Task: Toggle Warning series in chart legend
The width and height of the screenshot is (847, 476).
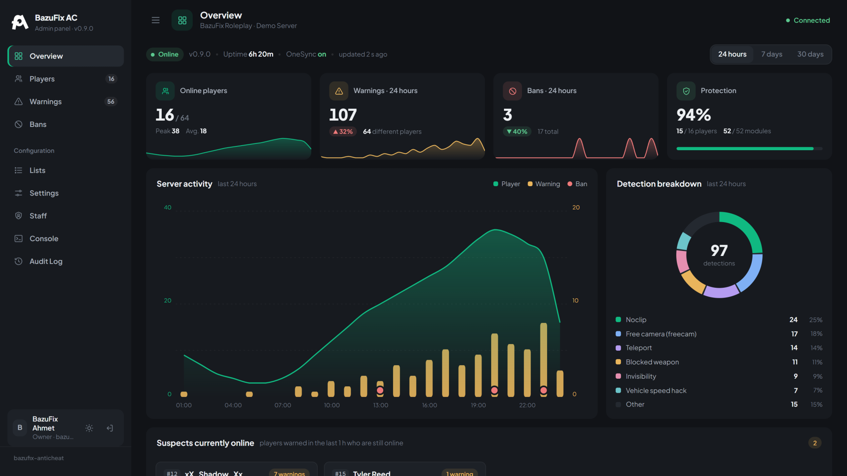Action: 544,184
